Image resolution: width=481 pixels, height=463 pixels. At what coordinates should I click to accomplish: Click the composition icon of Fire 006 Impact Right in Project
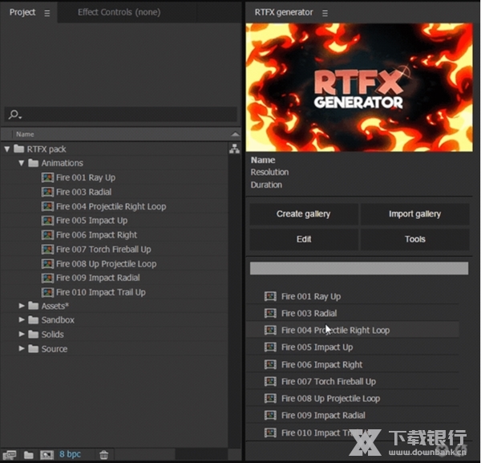(47, 235)
